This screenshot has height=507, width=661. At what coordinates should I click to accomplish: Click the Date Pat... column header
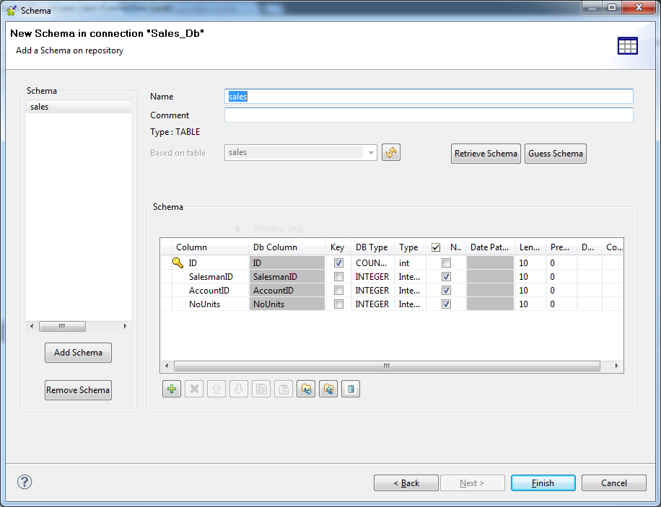tap(490, 247)
